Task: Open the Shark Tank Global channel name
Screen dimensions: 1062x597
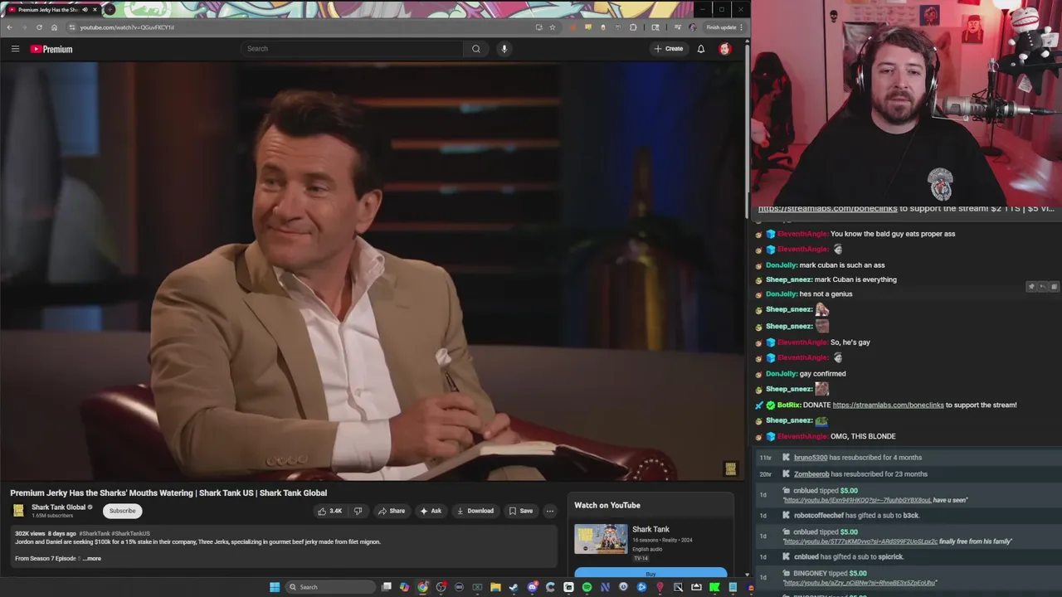Action: pos(59,507)
